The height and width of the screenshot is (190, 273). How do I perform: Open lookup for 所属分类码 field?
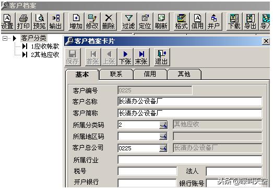coord(163,125)
